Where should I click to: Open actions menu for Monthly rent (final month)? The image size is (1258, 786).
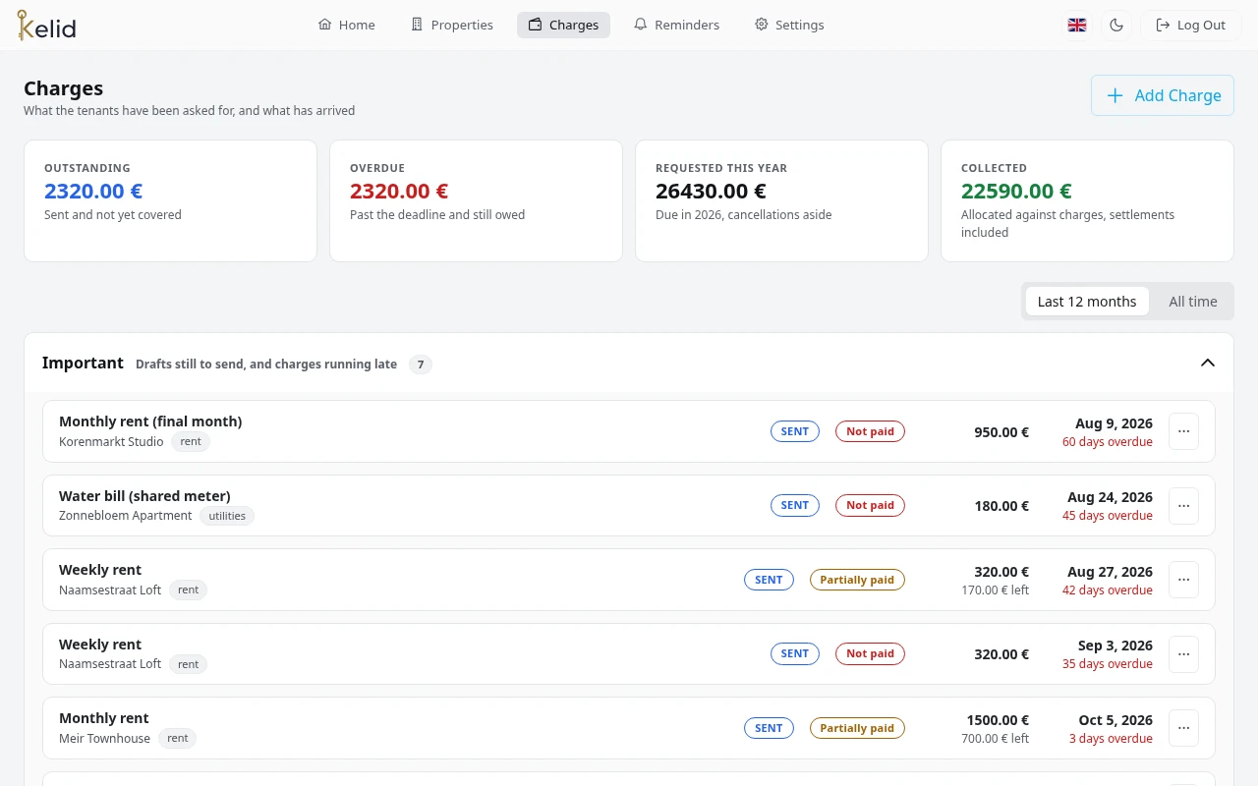pyautogui.click(x=1183, y=431)
